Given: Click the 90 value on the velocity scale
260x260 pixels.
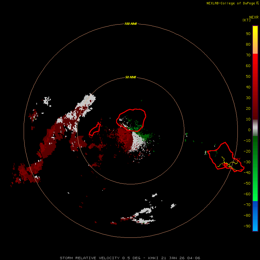Looking at the screenshot, I should (x=248, y=34).
